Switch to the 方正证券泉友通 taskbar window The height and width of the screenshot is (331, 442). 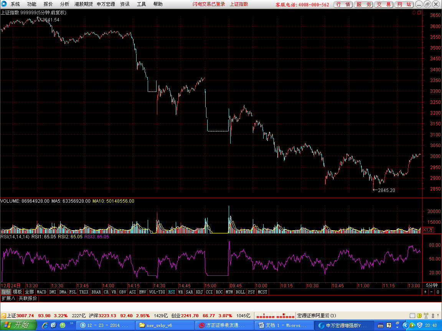(x=224, y=326)
